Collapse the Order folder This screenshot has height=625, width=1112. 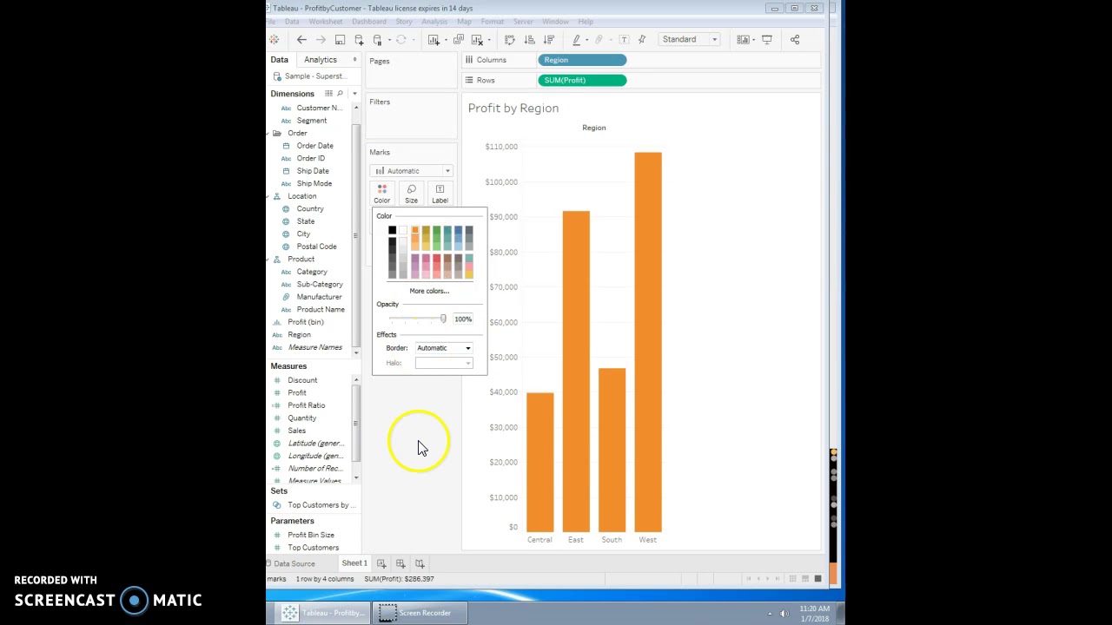tap(268, 133)
